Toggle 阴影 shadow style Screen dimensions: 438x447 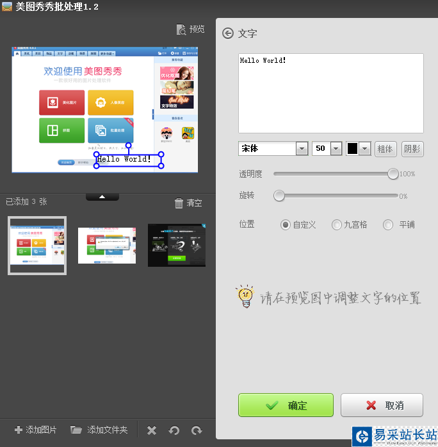point(412,149)
